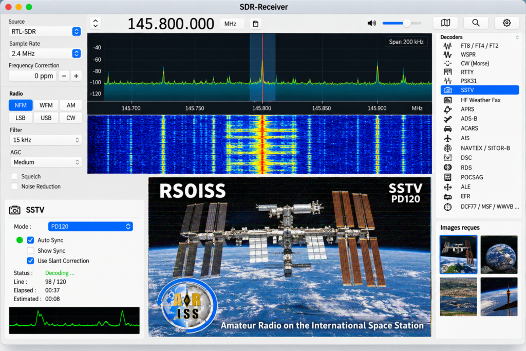Enable the Show Sync checkbox
The width and height of the screenshot is (526, 351).
(x=30, y=251)
